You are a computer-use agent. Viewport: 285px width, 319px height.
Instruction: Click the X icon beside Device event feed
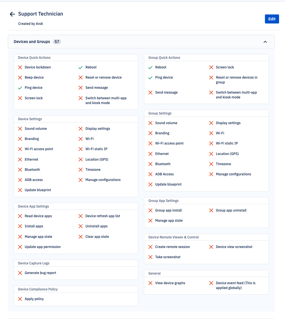(211, 283)
